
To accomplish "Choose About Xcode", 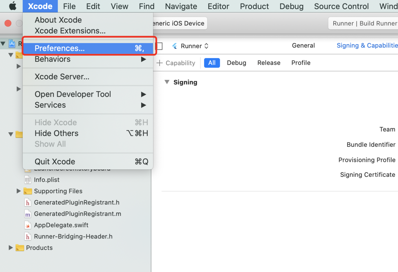I will [88, 20].
